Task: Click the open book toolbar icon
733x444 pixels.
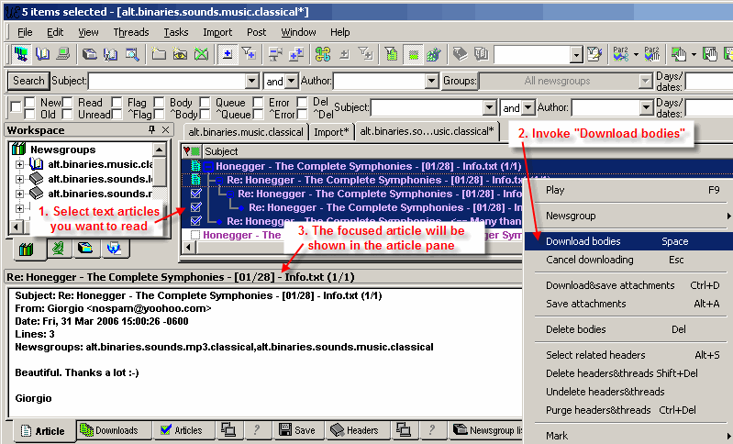Action: click(x=42, y=54)
